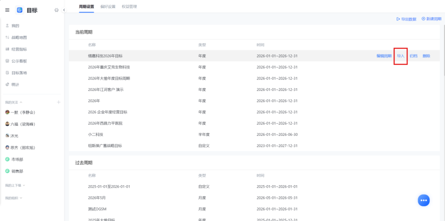Click the 统计 pie chart icon

7,84
